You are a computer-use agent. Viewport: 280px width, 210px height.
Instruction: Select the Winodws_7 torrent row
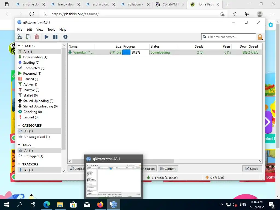(x=165, y=52)
